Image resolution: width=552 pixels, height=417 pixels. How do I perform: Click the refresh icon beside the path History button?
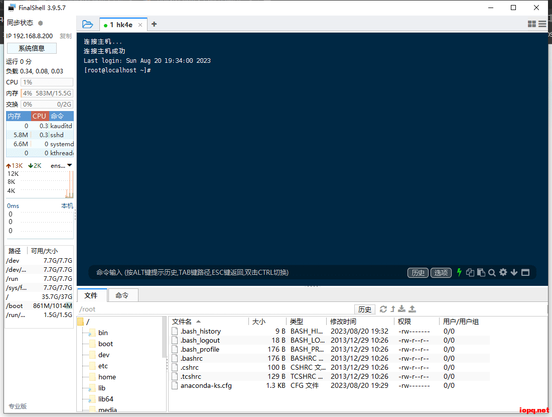(x=383, y=309)
